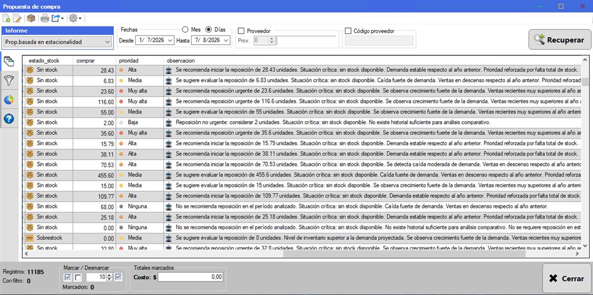
Task: Click the robot icon in the 25.18 row
Action: 169,217
